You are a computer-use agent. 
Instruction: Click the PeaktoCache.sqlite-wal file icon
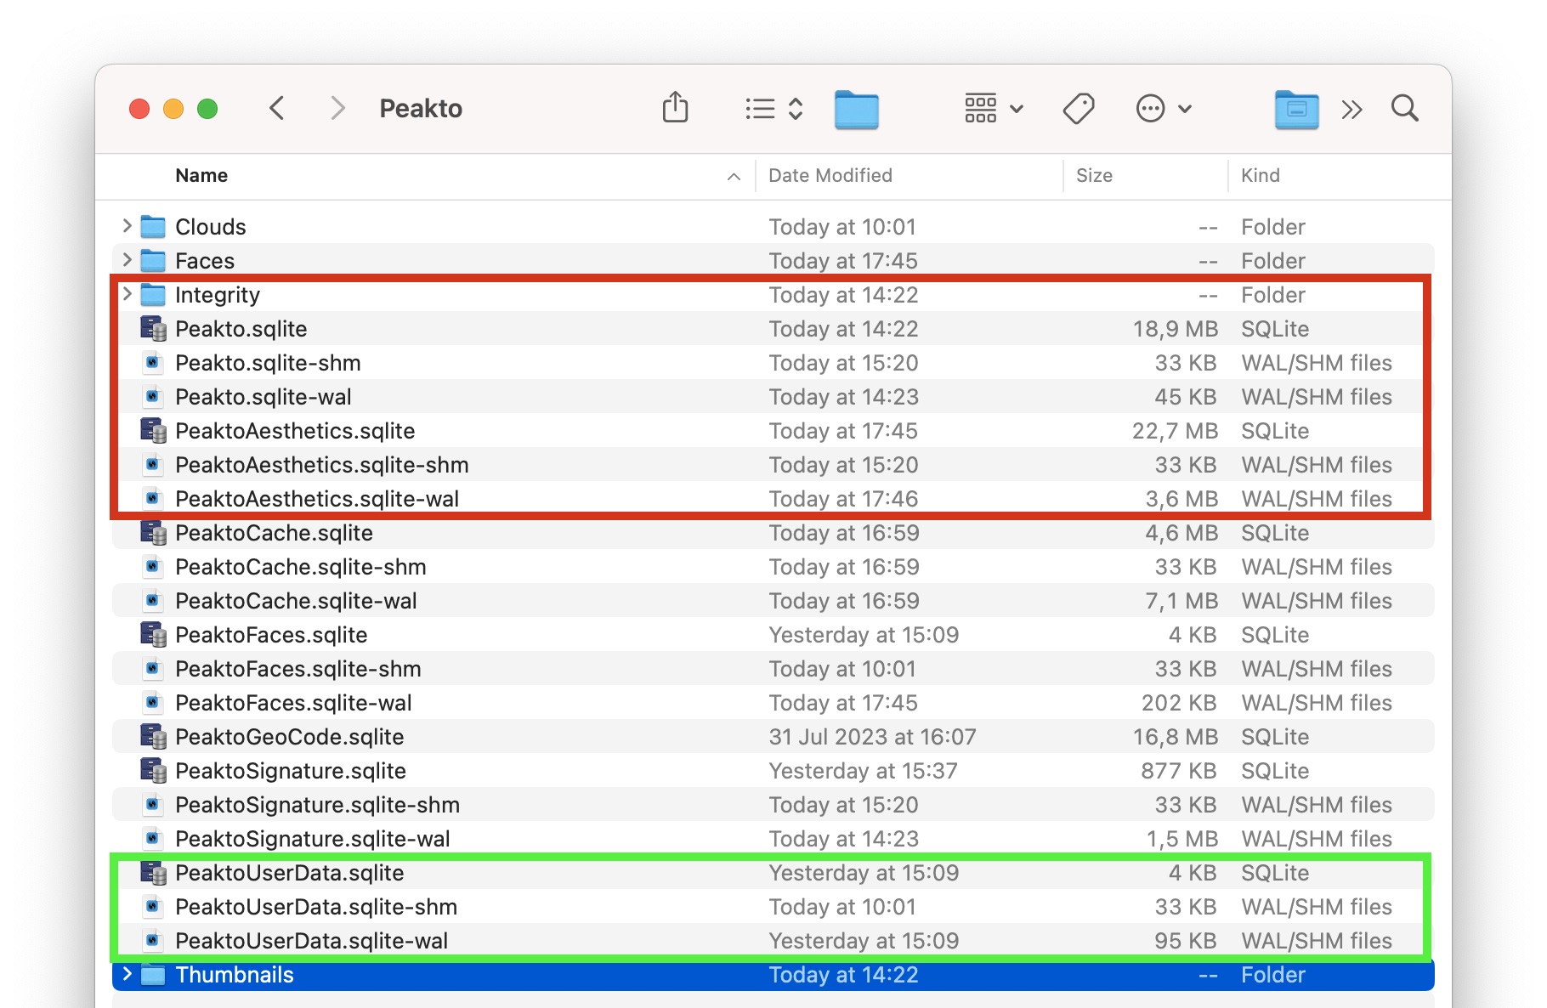coord(152,600)
